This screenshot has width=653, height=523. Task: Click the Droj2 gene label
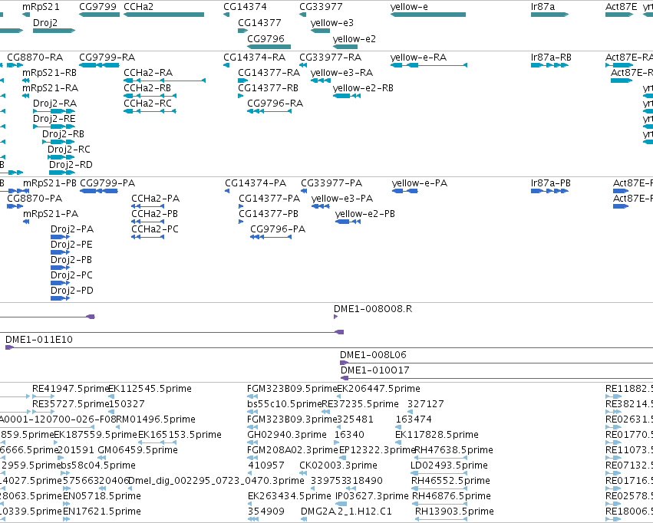pos(45,23)
